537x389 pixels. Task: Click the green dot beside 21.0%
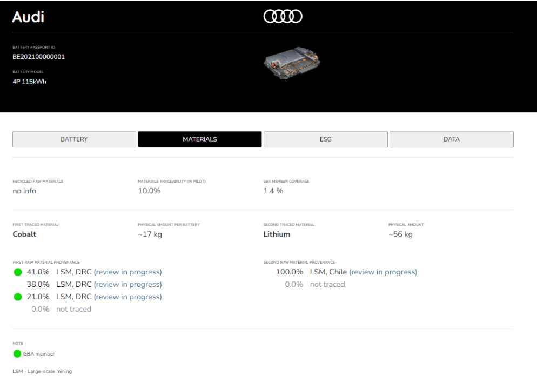click(x=18, y=297)
